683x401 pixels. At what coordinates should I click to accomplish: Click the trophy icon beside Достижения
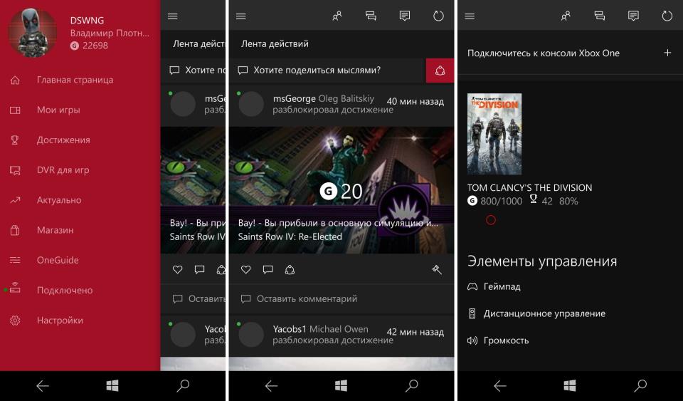15,140
